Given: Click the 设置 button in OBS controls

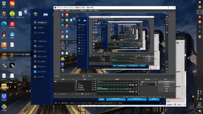Looking at the screenshot, I should (166, 89).
